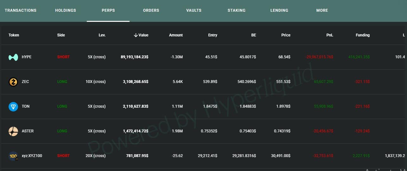The image size is (407, 171).
Task: Sort table by Funding column
Action: pyautogui.click(x=363, y=35)
